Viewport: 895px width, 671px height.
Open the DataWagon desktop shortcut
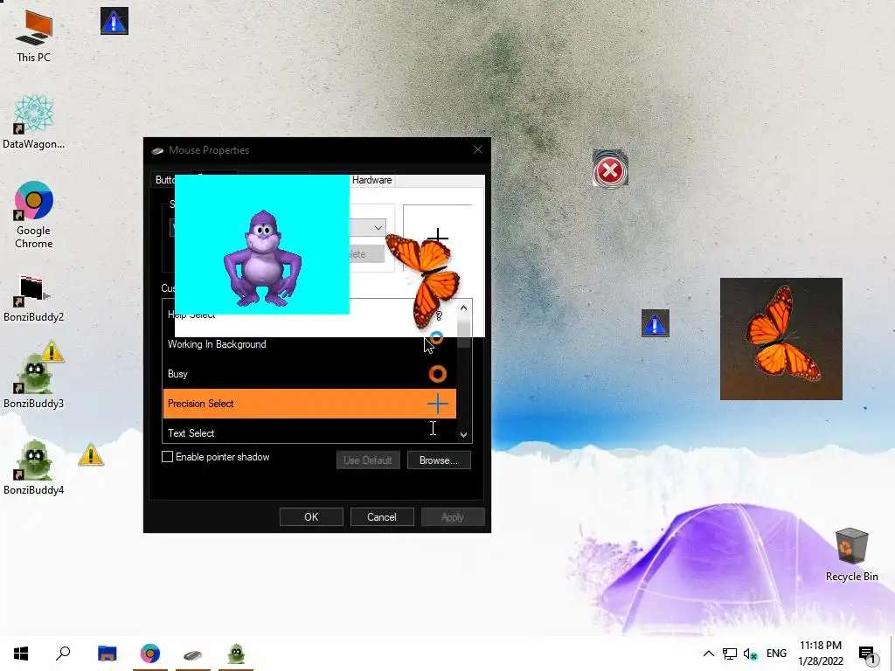tap(34, 122)
